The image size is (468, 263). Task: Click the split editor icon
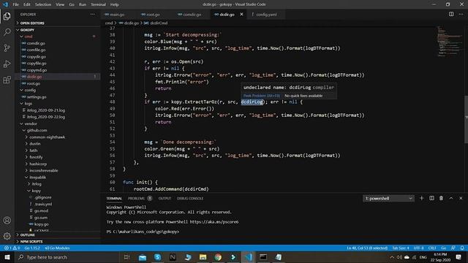click(x=451, y=14)
